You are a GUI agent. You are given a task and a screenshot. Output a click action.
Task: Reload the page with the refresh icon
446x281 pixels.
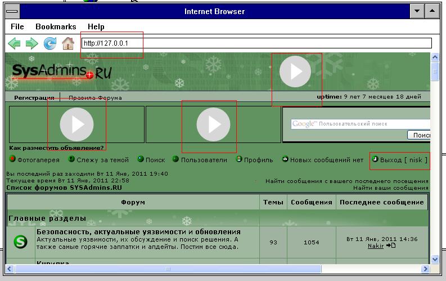50,43
